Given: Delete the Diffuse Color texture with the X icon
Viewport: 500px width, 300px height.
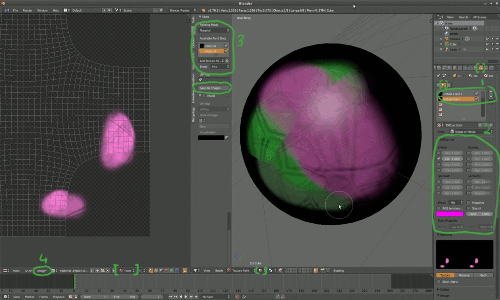Looking at the screenshot, I should [x=490, y=125].
